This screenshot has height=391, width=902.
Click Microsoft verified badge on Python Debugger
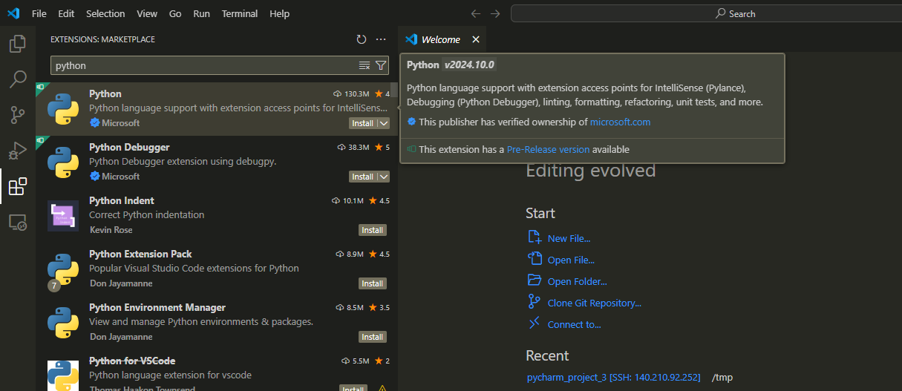coord(94,177)
